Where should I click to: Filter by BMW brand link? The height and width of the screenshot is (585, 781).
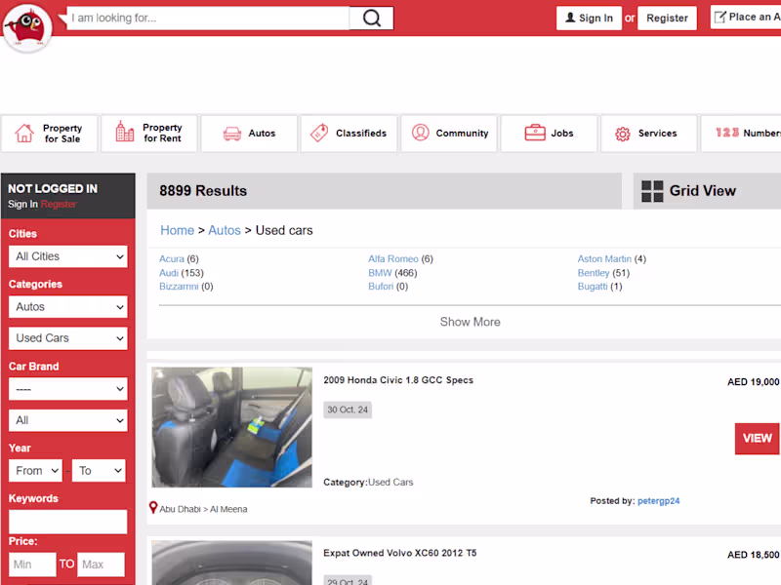click(x=380, y=273)
